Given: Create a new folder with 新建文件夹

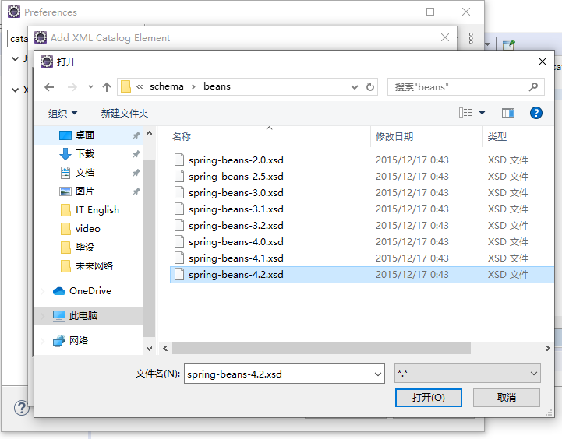Looking at the screenshot, I should [125, 114].
